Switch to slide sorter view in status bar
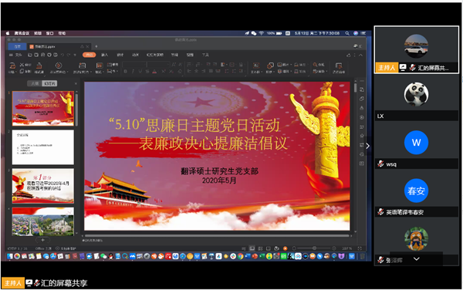The width and height of the screenshot is (463, 290). [x=260, y=248]
